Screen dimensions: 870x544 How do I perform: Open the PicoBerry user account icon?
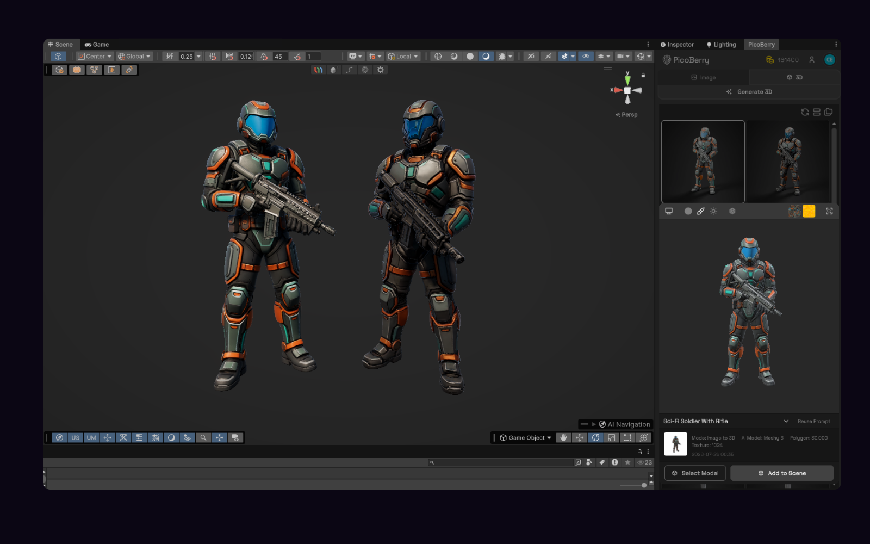(x=811, y=60)
